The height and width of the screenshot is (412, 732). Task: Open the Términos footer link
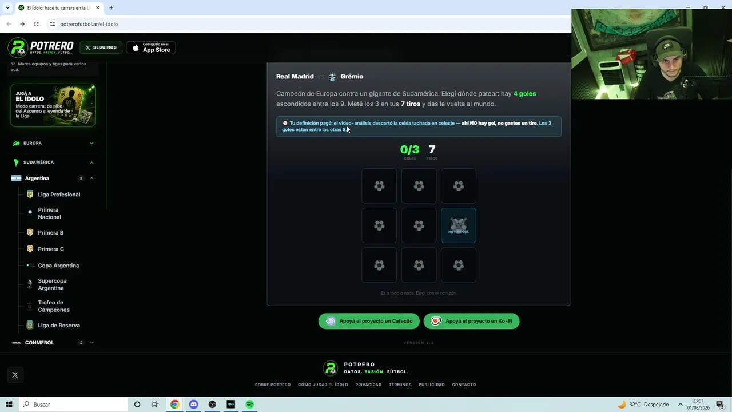click(x=400, y=385)
